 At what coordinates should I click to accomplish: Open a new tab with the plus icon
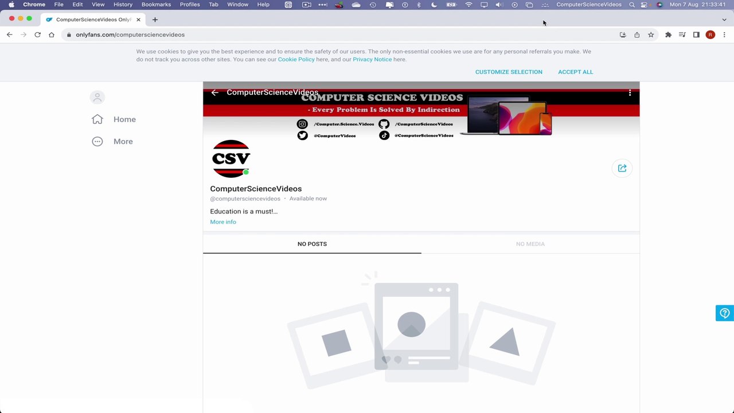[155, 20]
